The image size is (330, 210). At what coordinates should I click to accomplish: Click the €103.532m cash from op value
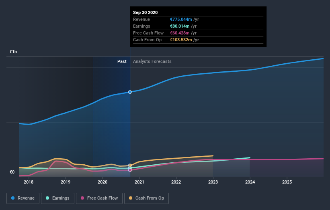point(181,40)
